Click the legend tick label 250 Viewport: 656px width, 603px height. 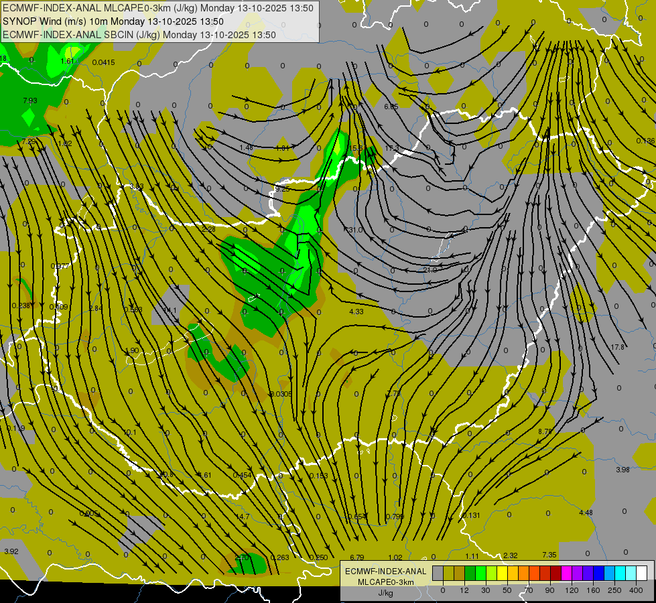[614, 590]
